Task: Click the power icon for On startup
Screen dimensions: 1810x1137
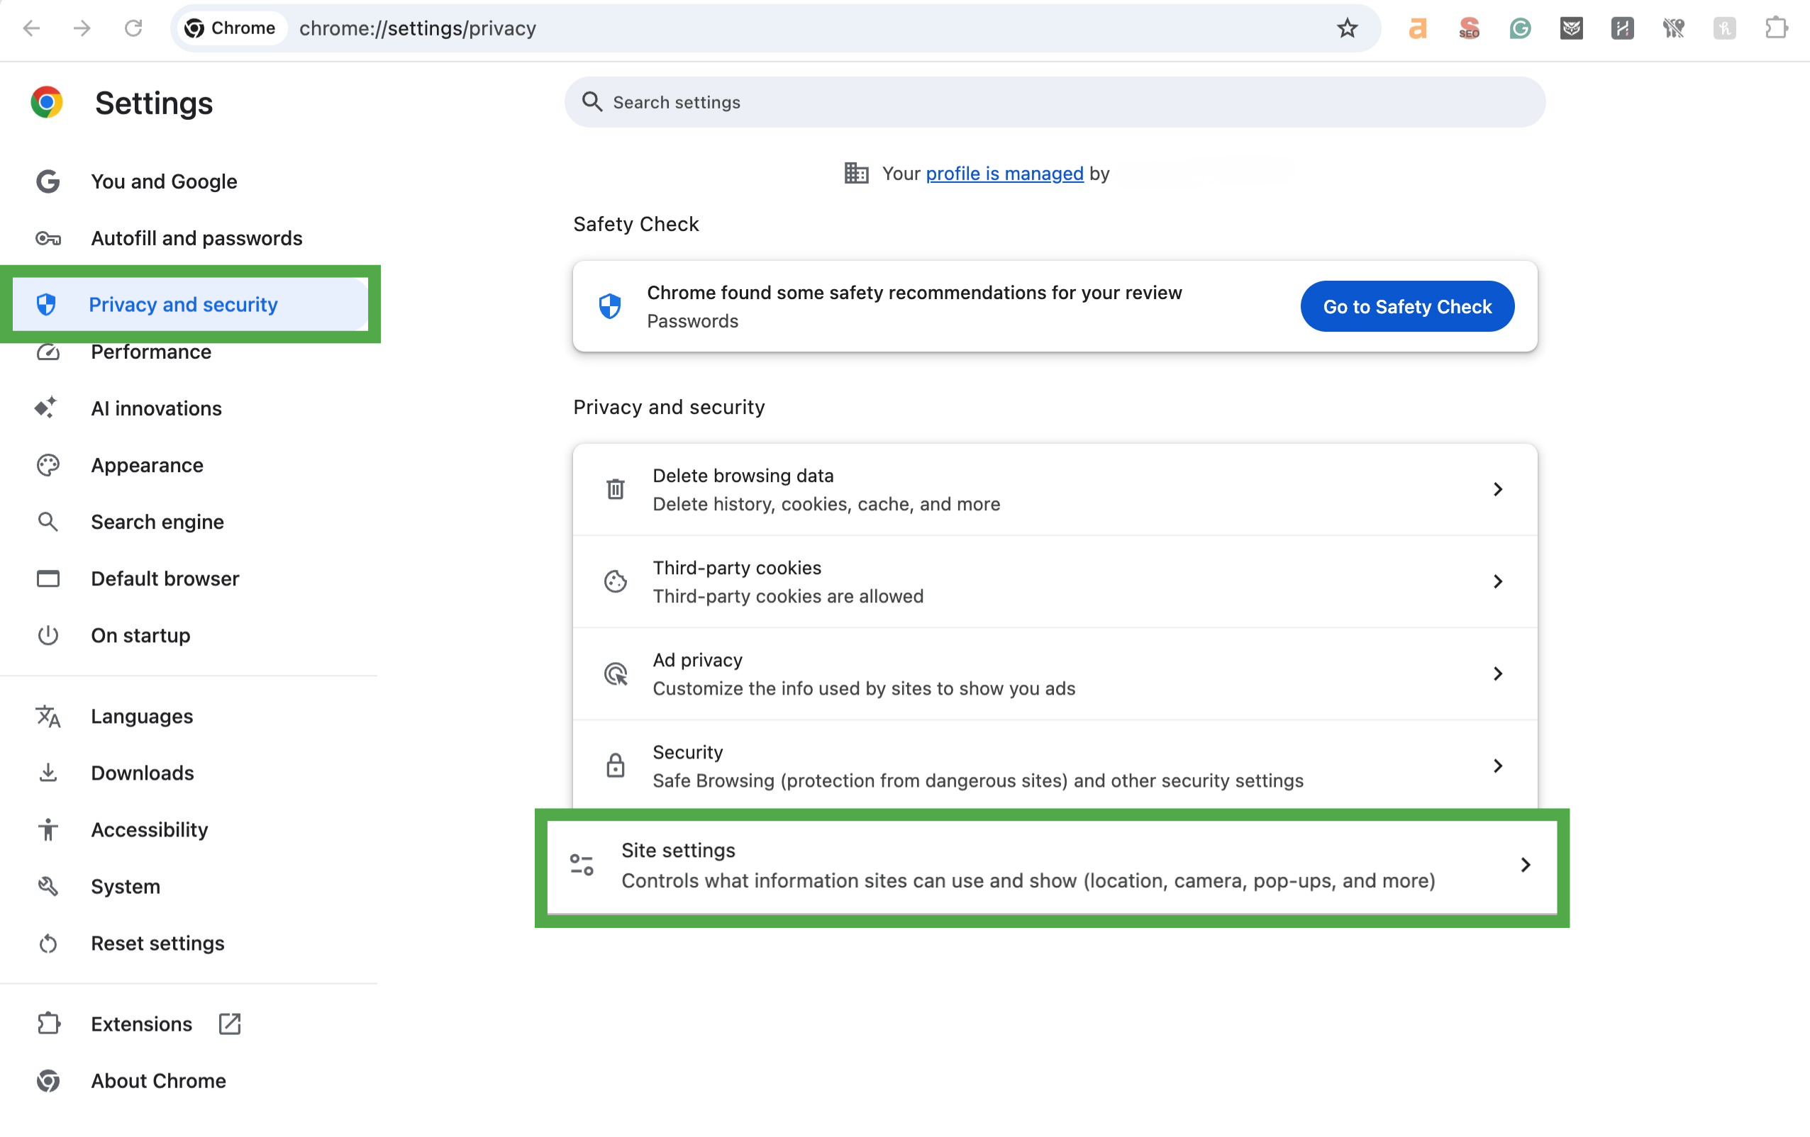Action: 48,635
